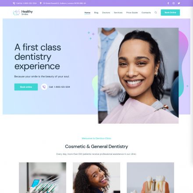Open the dental implant model thumbnail
The height and width of the screenshot is (193, 193).
tap(150, 178)
